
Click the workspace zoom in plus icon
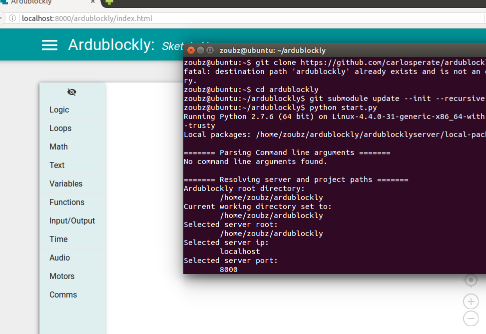tap(471, 301)
